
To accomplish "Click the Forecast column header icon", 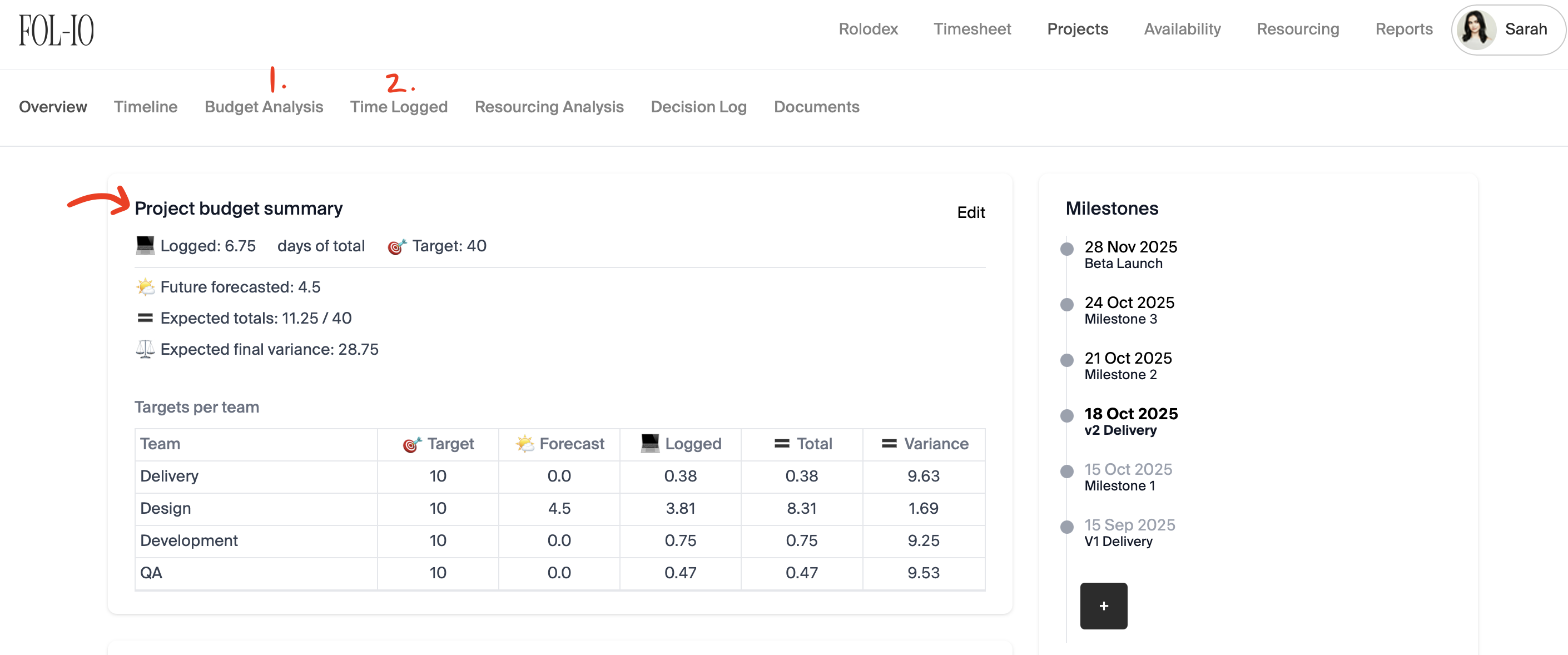I will click(x=525, y=444).
